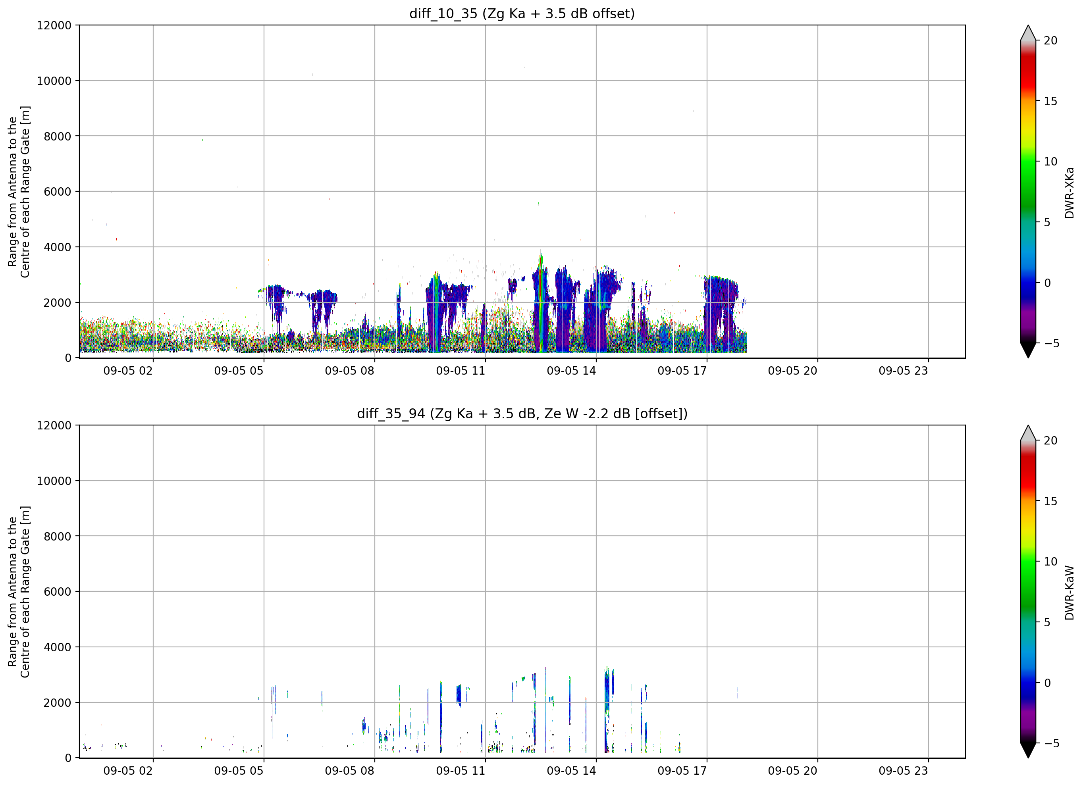Click the top plot's Range y-axis label

point(19,191)
